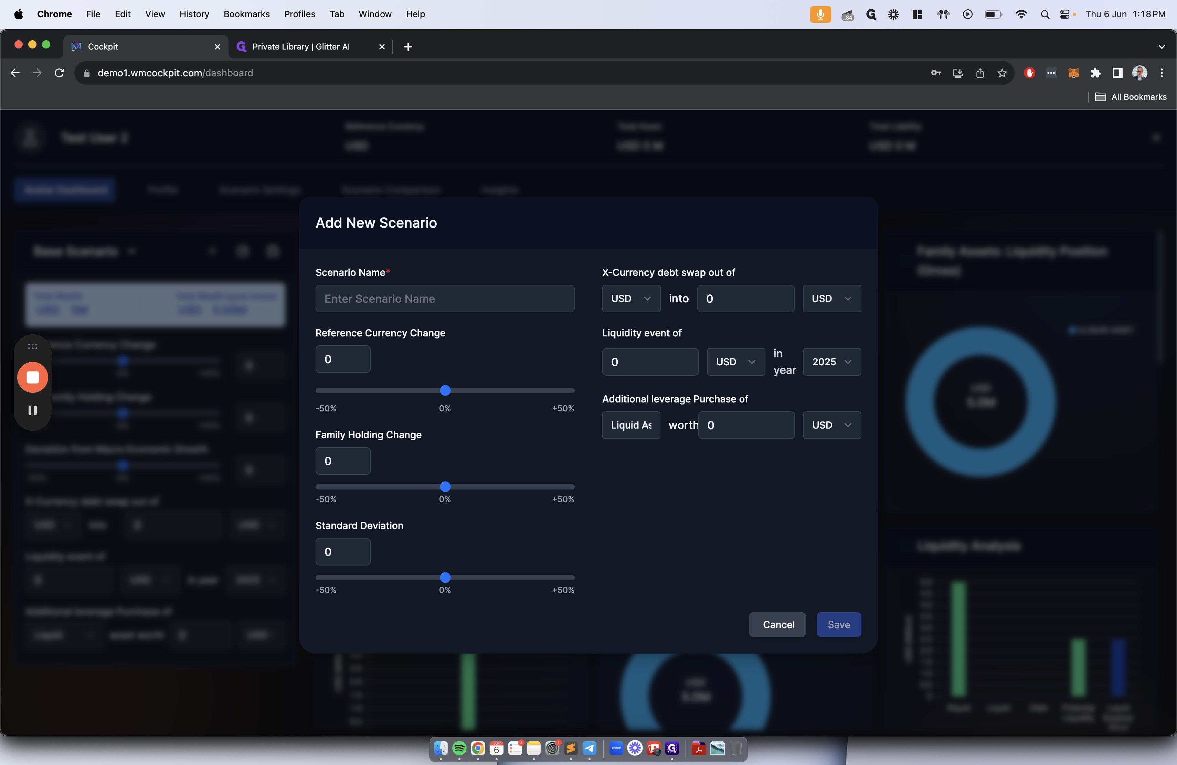Image resolution: width=1177 pixels, height=765 pixels.
Task: Close the Cockpit tab
Action: point(217,46)
